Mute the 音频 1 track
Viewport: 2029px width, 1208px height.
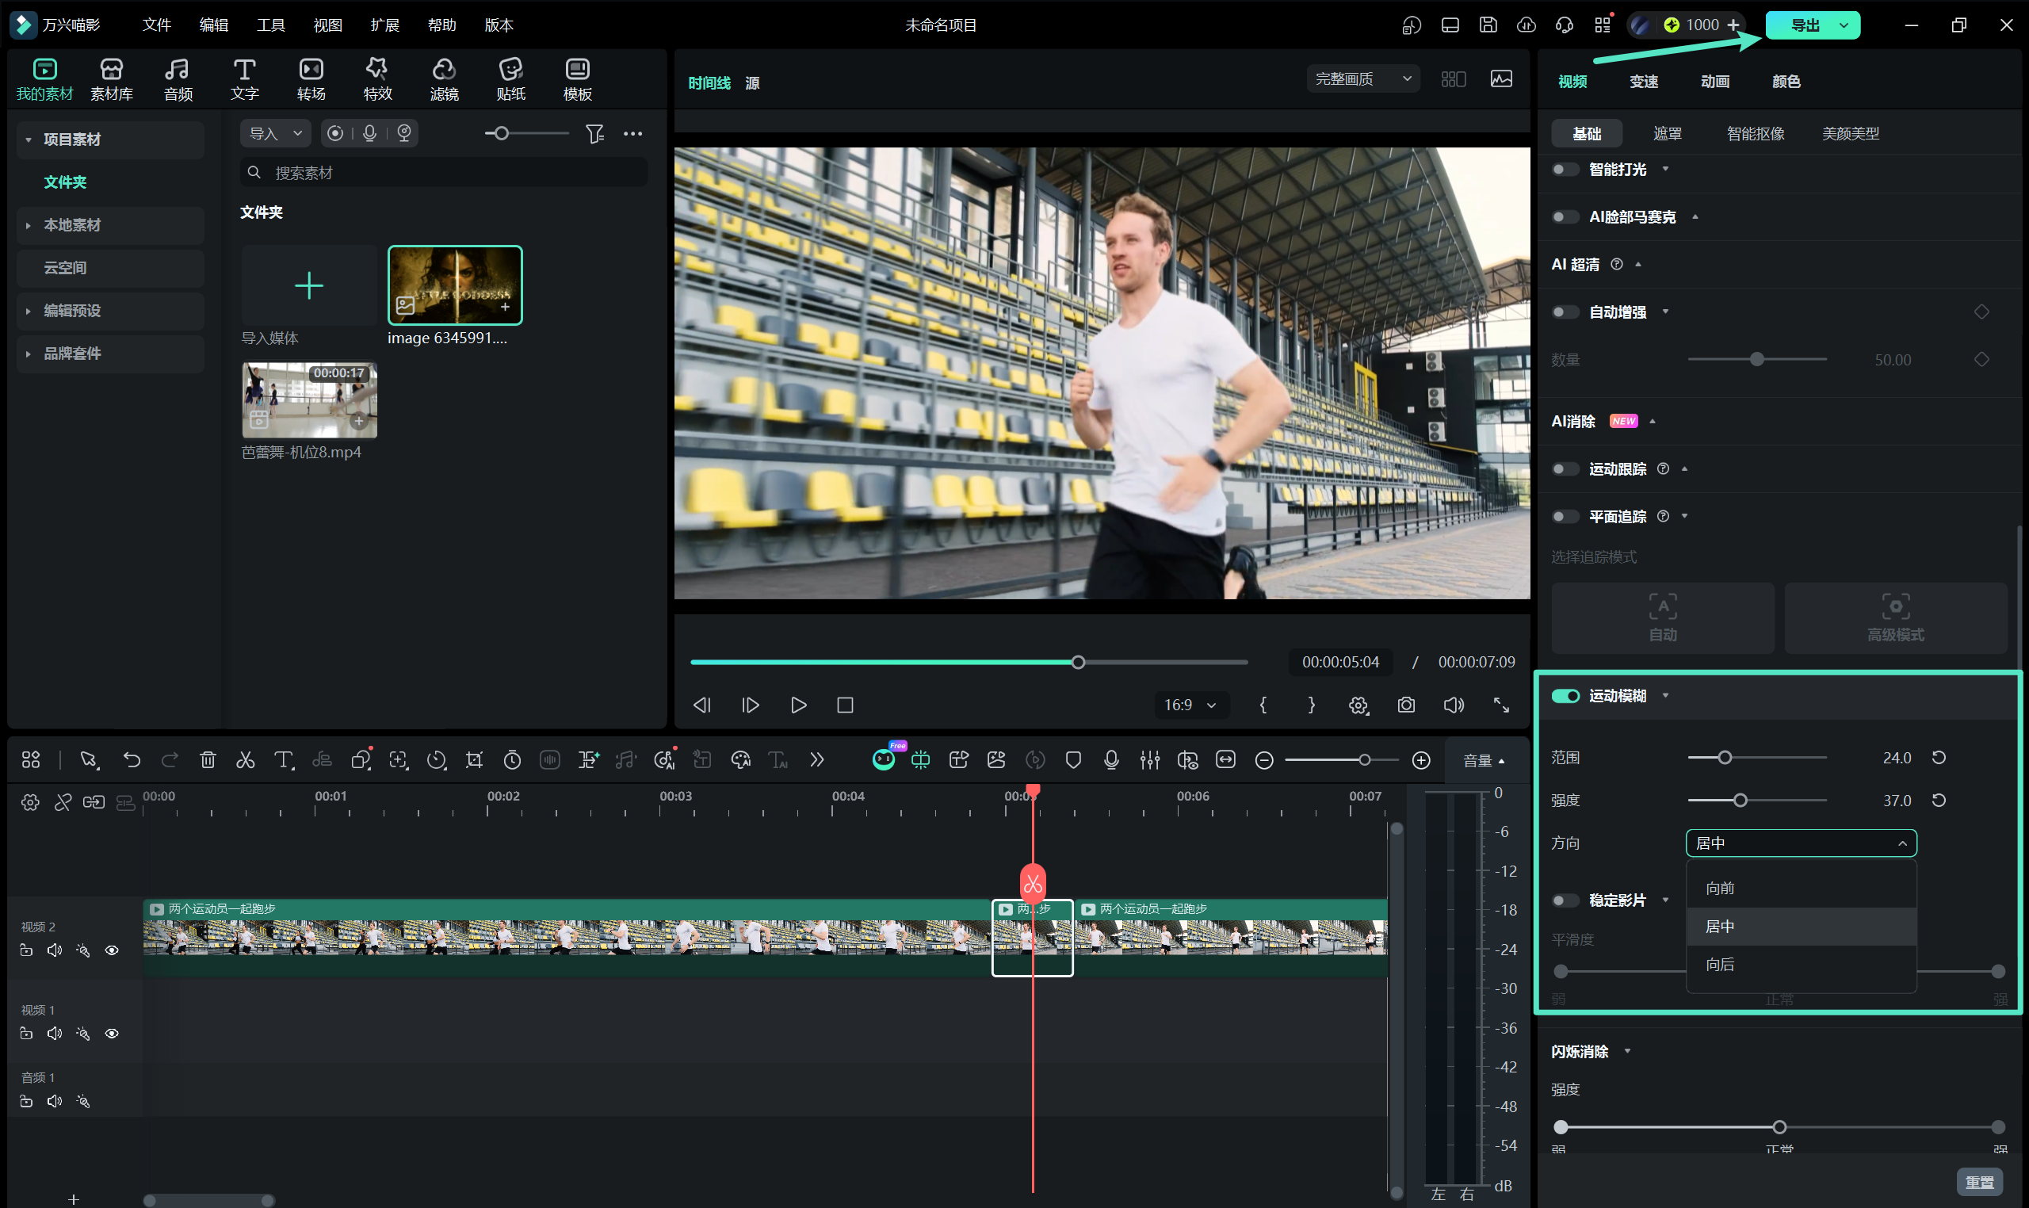tap(55, 1101)
